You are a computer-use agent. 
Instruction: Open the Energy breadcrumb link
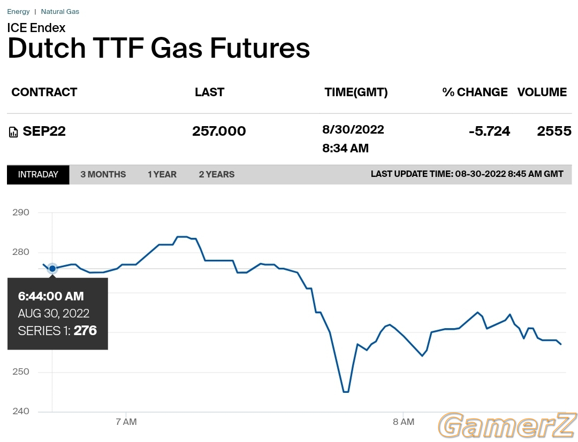(18, 11)
